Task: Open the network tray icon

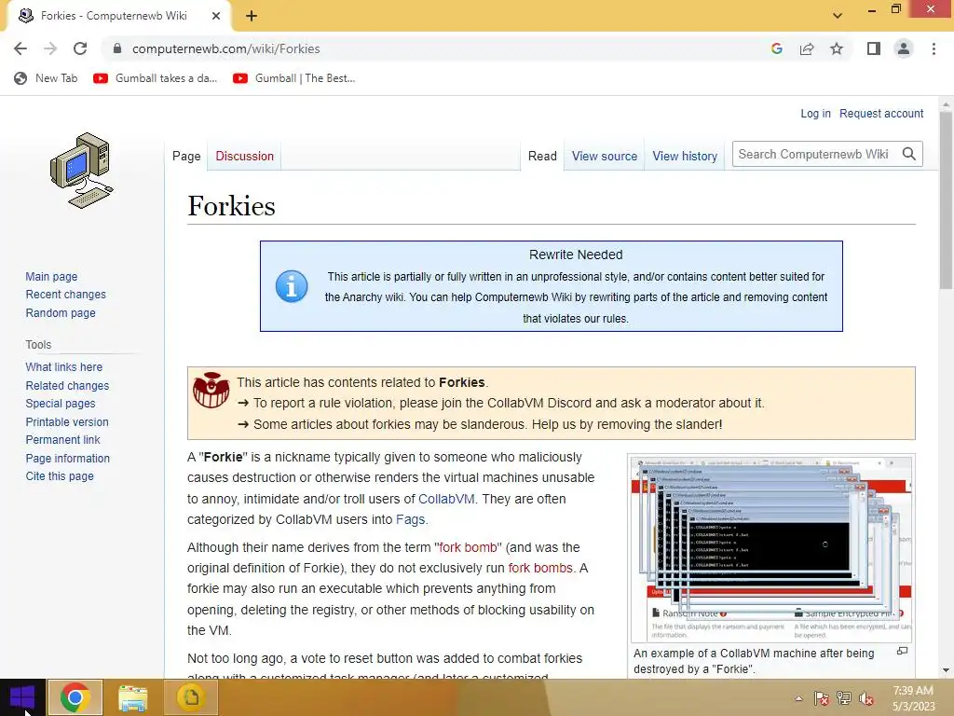Action: (843, 698)
